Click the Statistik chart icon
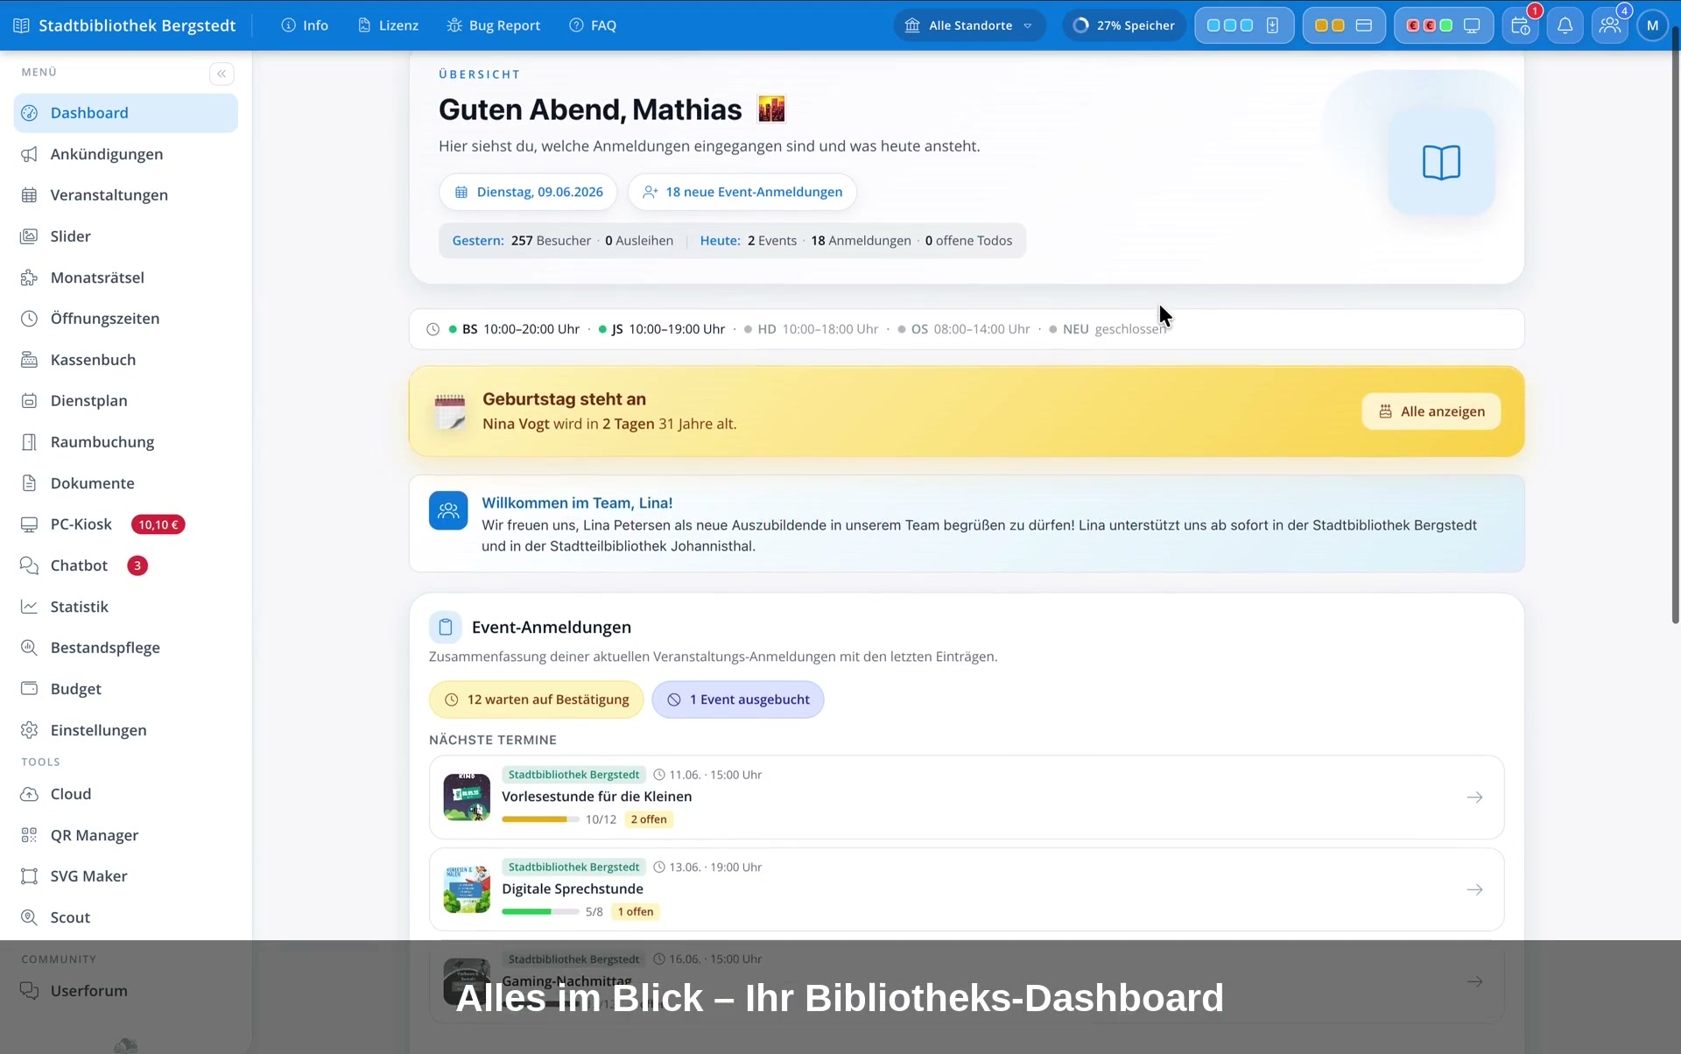 [x=29, y=607]
